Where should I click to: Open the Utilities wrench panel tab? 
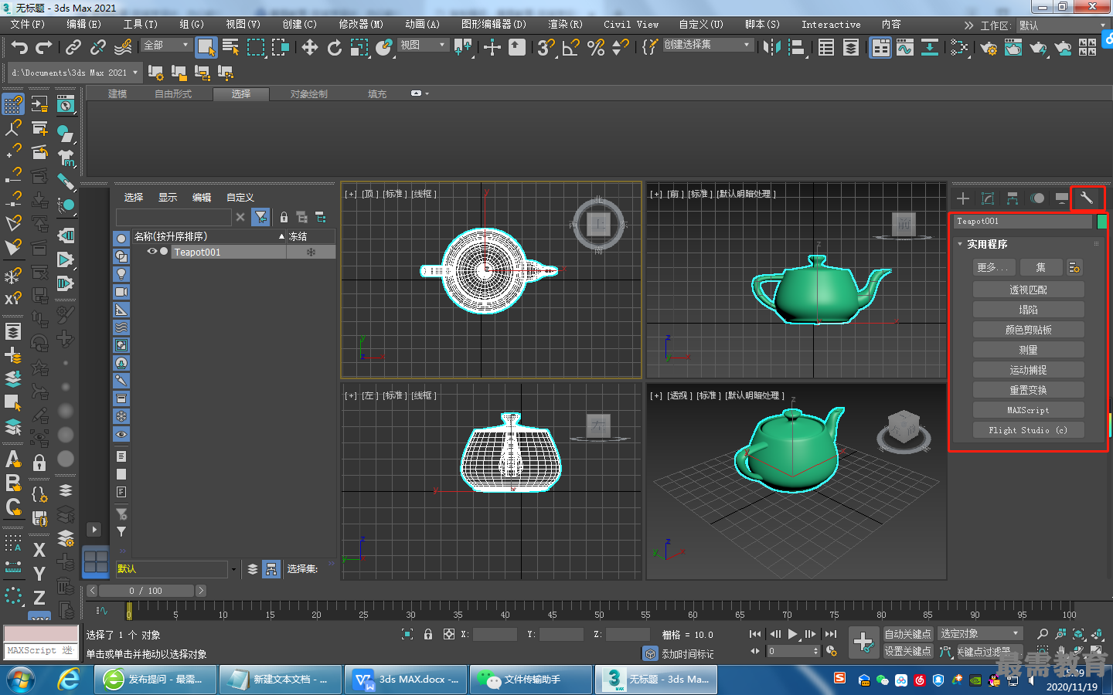click(x=1087, y=198)
